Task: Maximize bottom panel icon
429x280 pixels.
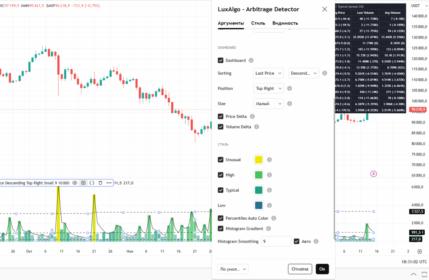Action: coord(425,274)
